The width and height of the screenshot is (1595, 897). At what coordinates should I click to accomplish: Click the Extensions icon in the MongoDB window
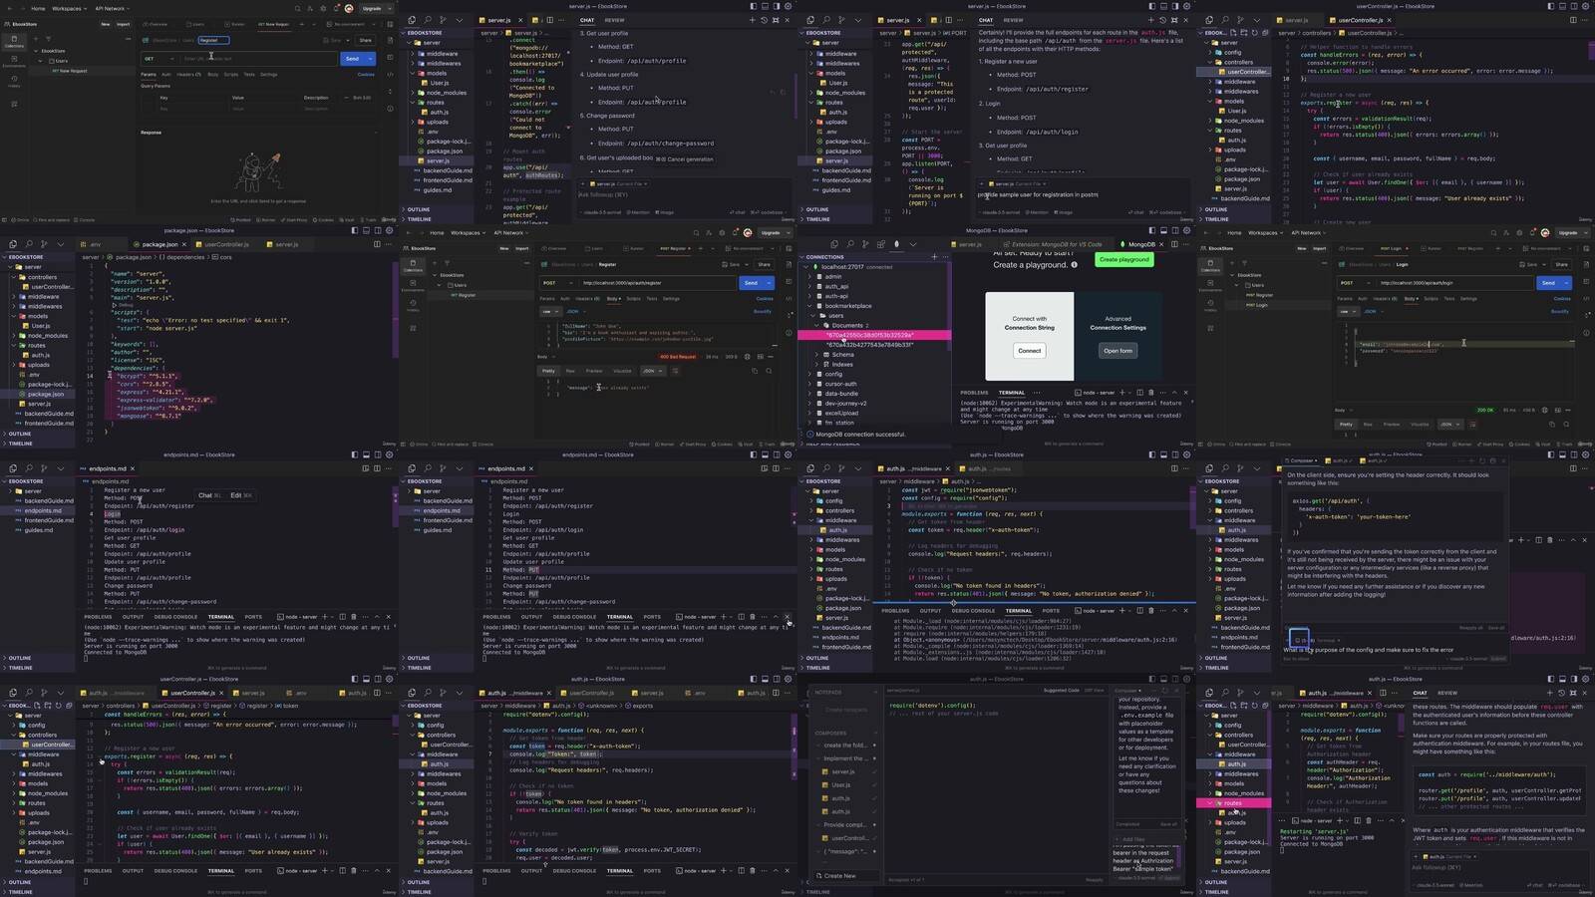(x=880, y=244)
